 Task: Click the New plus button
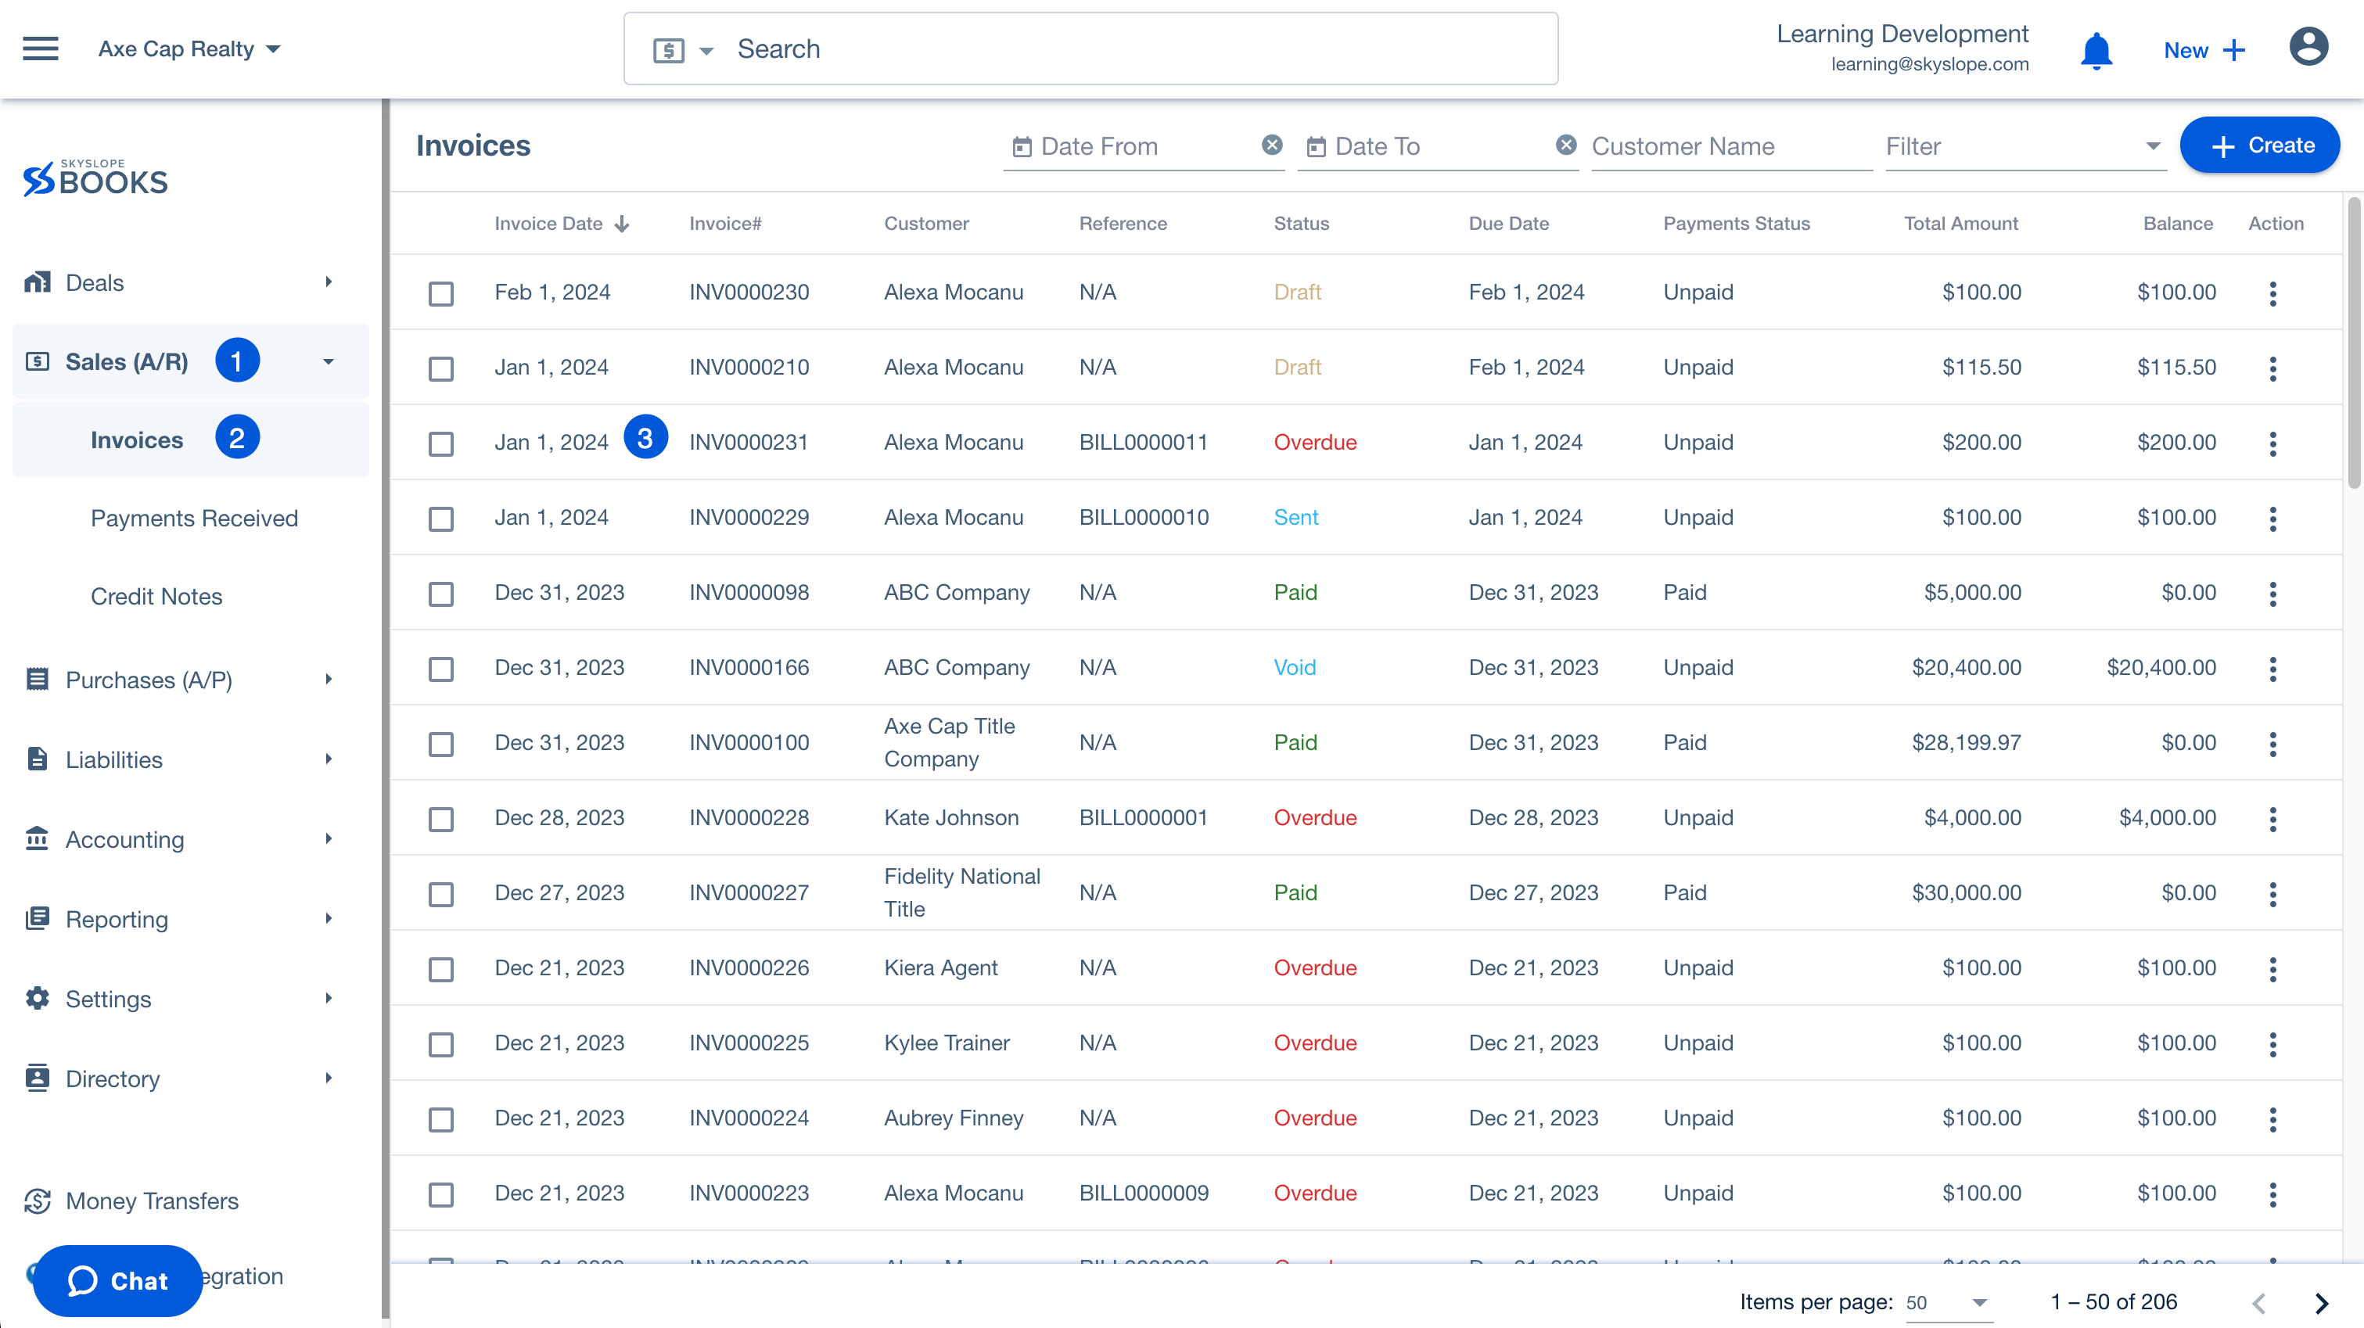coord(2204,51)
